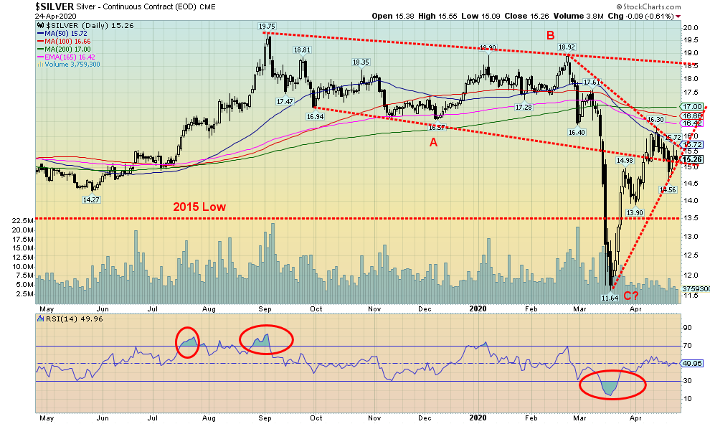Viewport: 710px width, 424px height.
Task: Click the red wave label A
Action: click(x=432, y=142)
